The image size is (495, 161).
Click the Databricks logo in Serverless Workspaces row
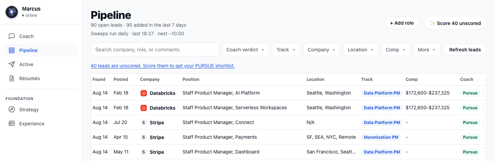[x=144, y=108]
